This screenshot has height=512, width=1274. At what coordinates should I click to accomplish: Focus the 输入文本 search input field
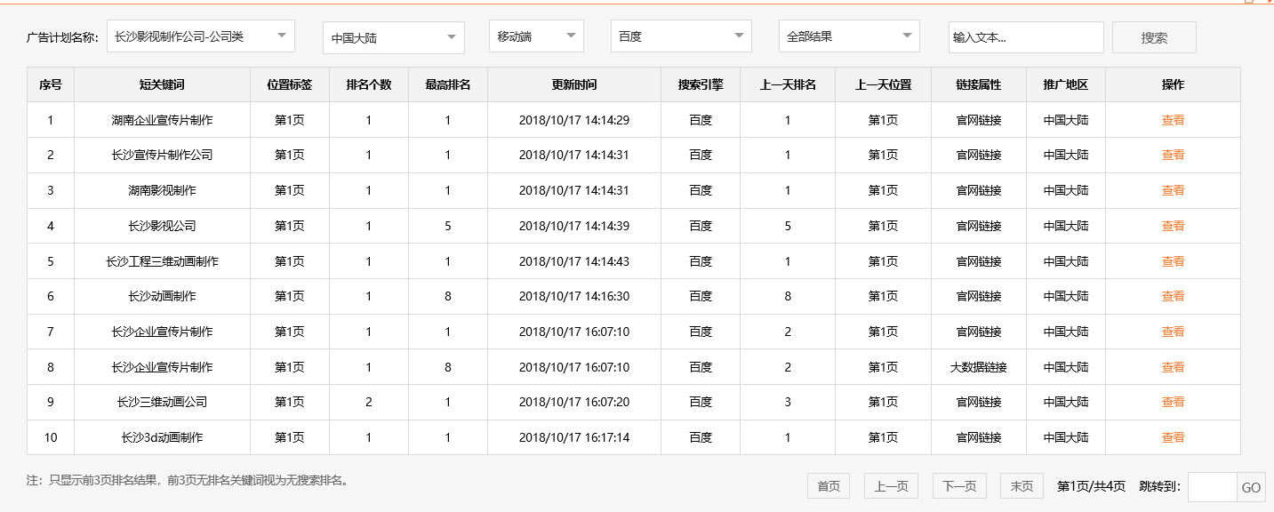tap(1026, 37)
